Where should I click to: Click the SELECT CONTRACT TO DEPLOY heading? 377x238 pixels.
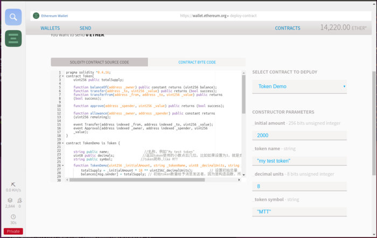point(285,72)
